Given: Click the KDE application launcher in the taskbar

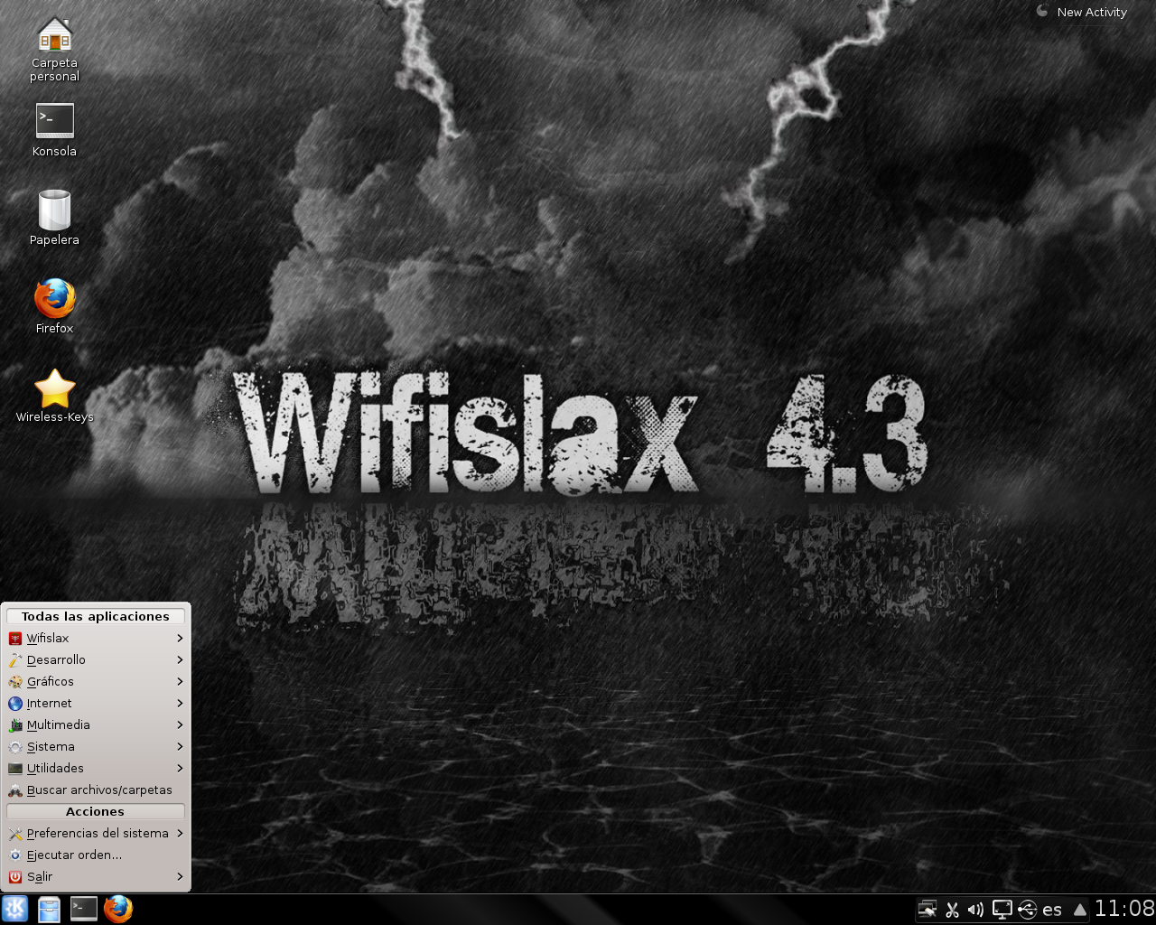Looking at the screenshot, I should (14, 910).
